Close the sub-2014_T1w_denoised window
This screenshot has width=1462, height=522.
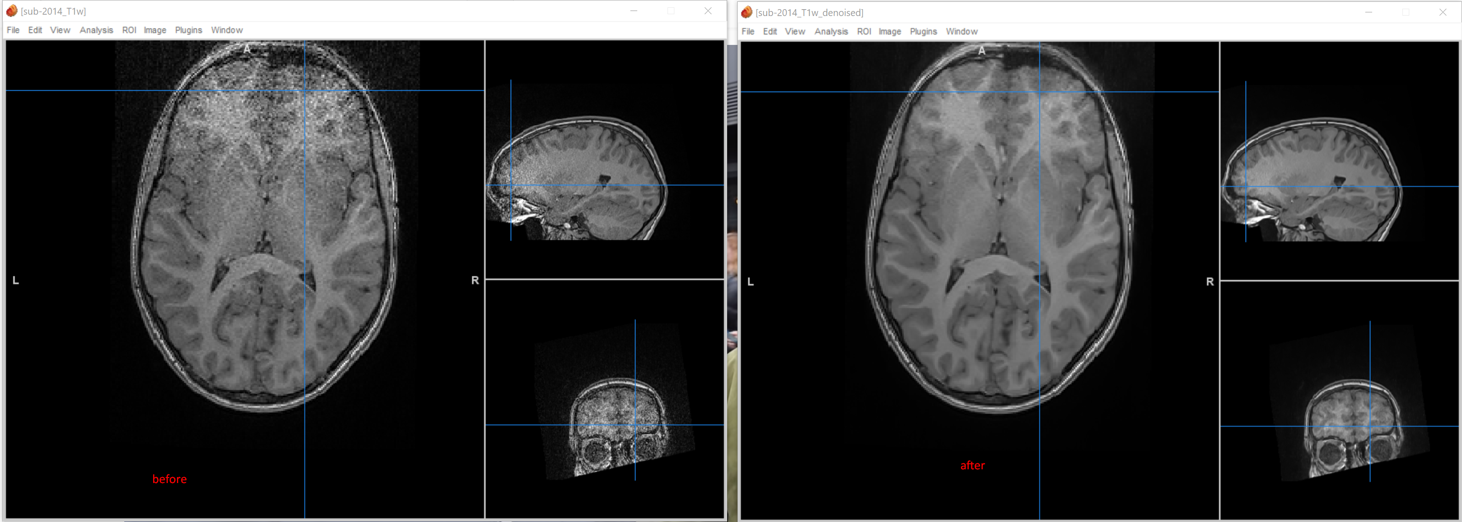[x=1442, y=12]
